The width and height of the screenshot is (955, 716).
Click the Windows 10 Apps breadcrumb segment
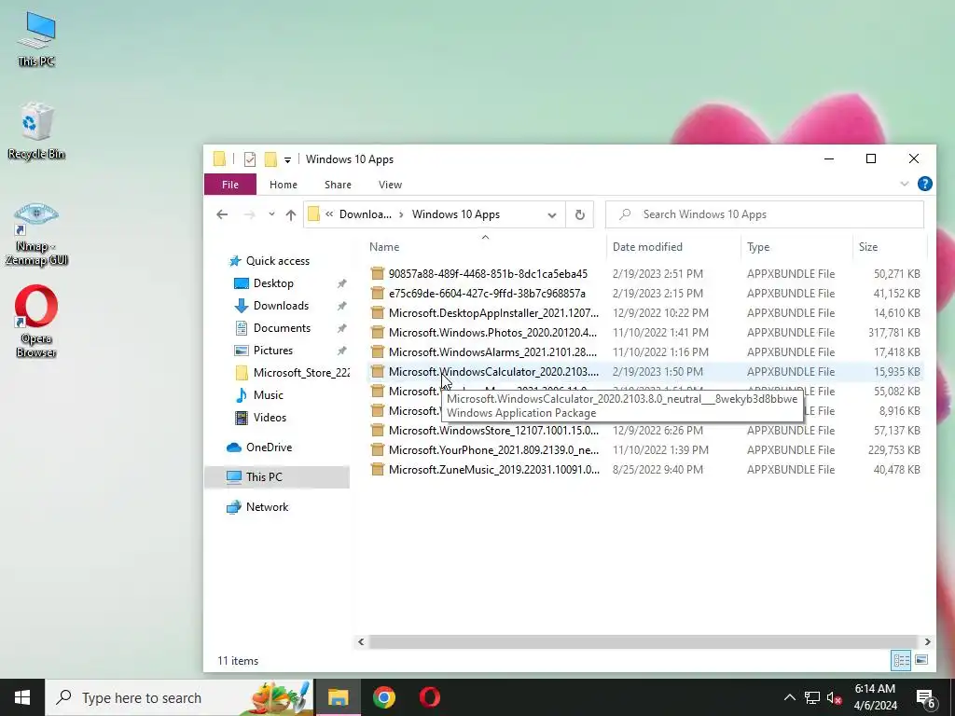coord(455,214)
